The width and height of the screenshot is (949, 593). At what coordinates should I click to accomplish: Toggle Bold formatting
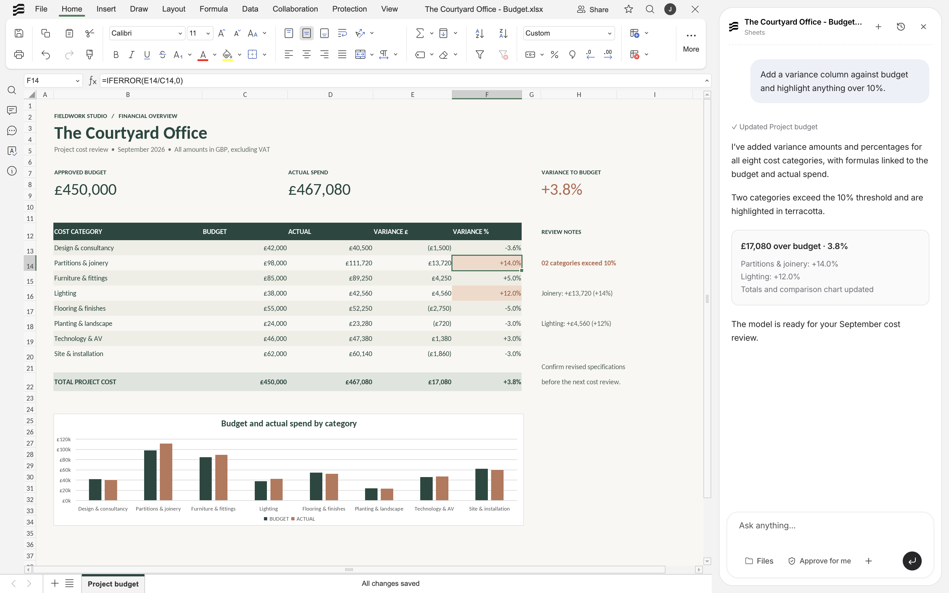[x=116, y=55]
